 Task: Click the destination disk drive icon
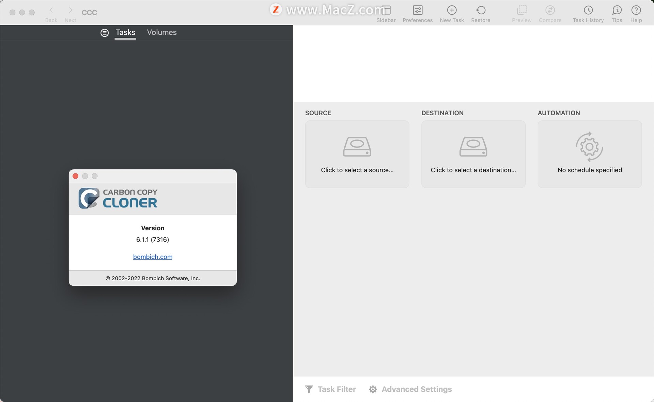coord(473,147)
